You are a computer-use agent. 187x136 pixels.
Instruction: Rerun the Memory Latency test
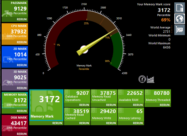coord(138,123)
